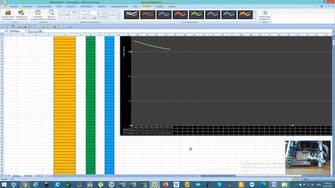The width and height of the screenshot is (335, 188).
Task: Open Dropbox from the taskbar
Action: coord(176,184)
